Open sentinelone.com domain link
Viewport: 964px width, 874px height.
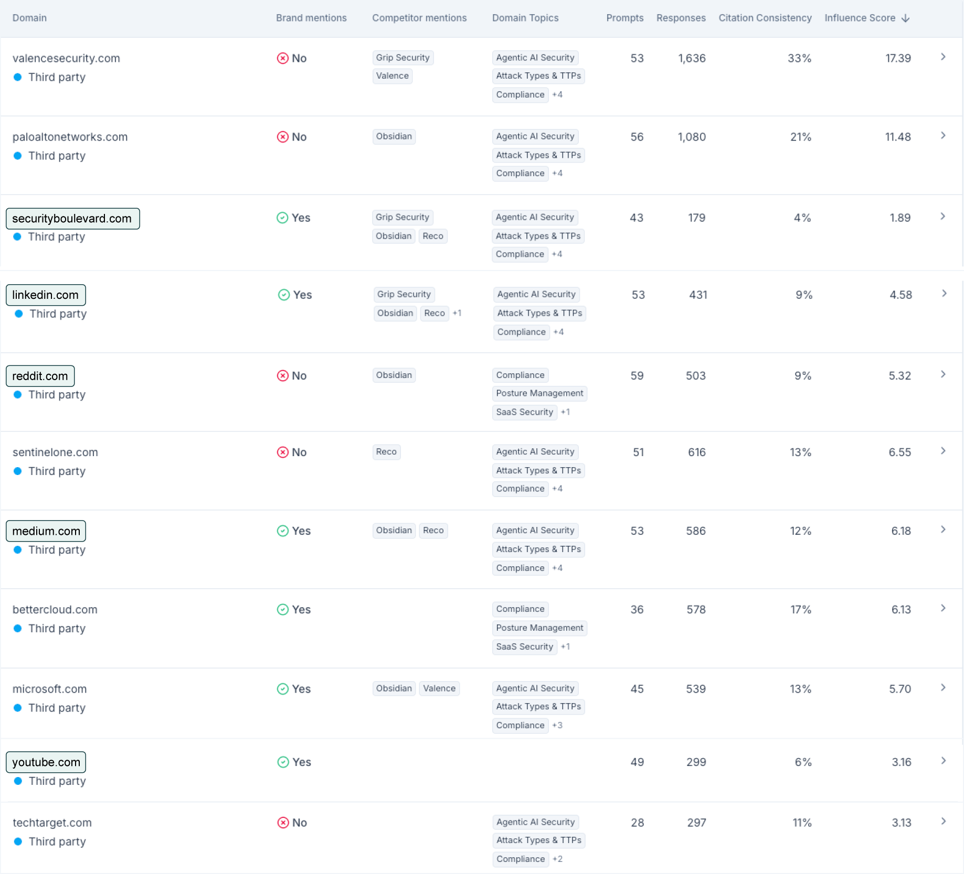pyautogui.click(x=55, y=452)
